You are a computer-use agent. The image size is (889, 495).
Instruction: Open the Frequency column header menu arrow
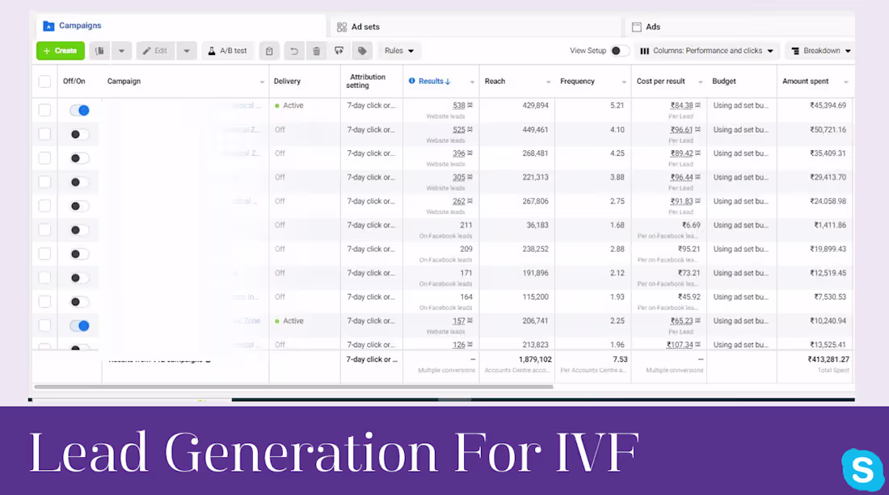(624, 82)
